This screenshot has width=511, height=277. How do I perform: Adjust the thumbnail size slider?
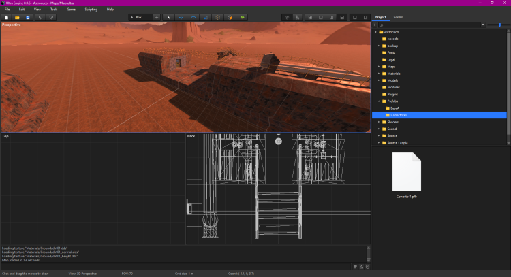(x=499, y=25)
